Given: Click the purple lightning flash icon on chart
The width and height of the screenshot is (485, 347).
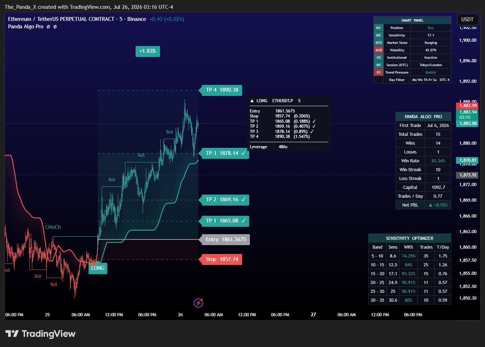Looking at the screenshot, I should [199, 303].
